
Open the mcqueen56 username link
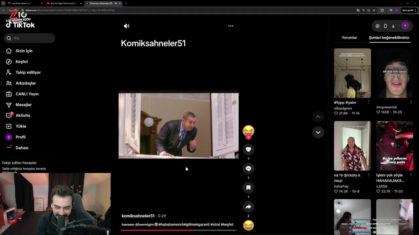[x=387, y=107]
